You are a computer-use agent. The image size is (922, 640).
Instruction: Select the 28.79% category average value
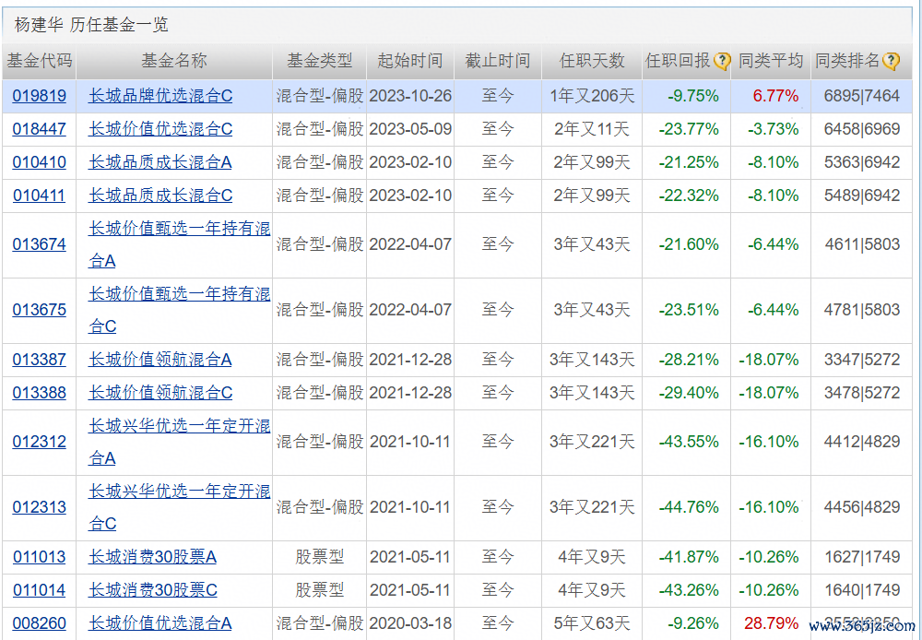click(772, 623)
